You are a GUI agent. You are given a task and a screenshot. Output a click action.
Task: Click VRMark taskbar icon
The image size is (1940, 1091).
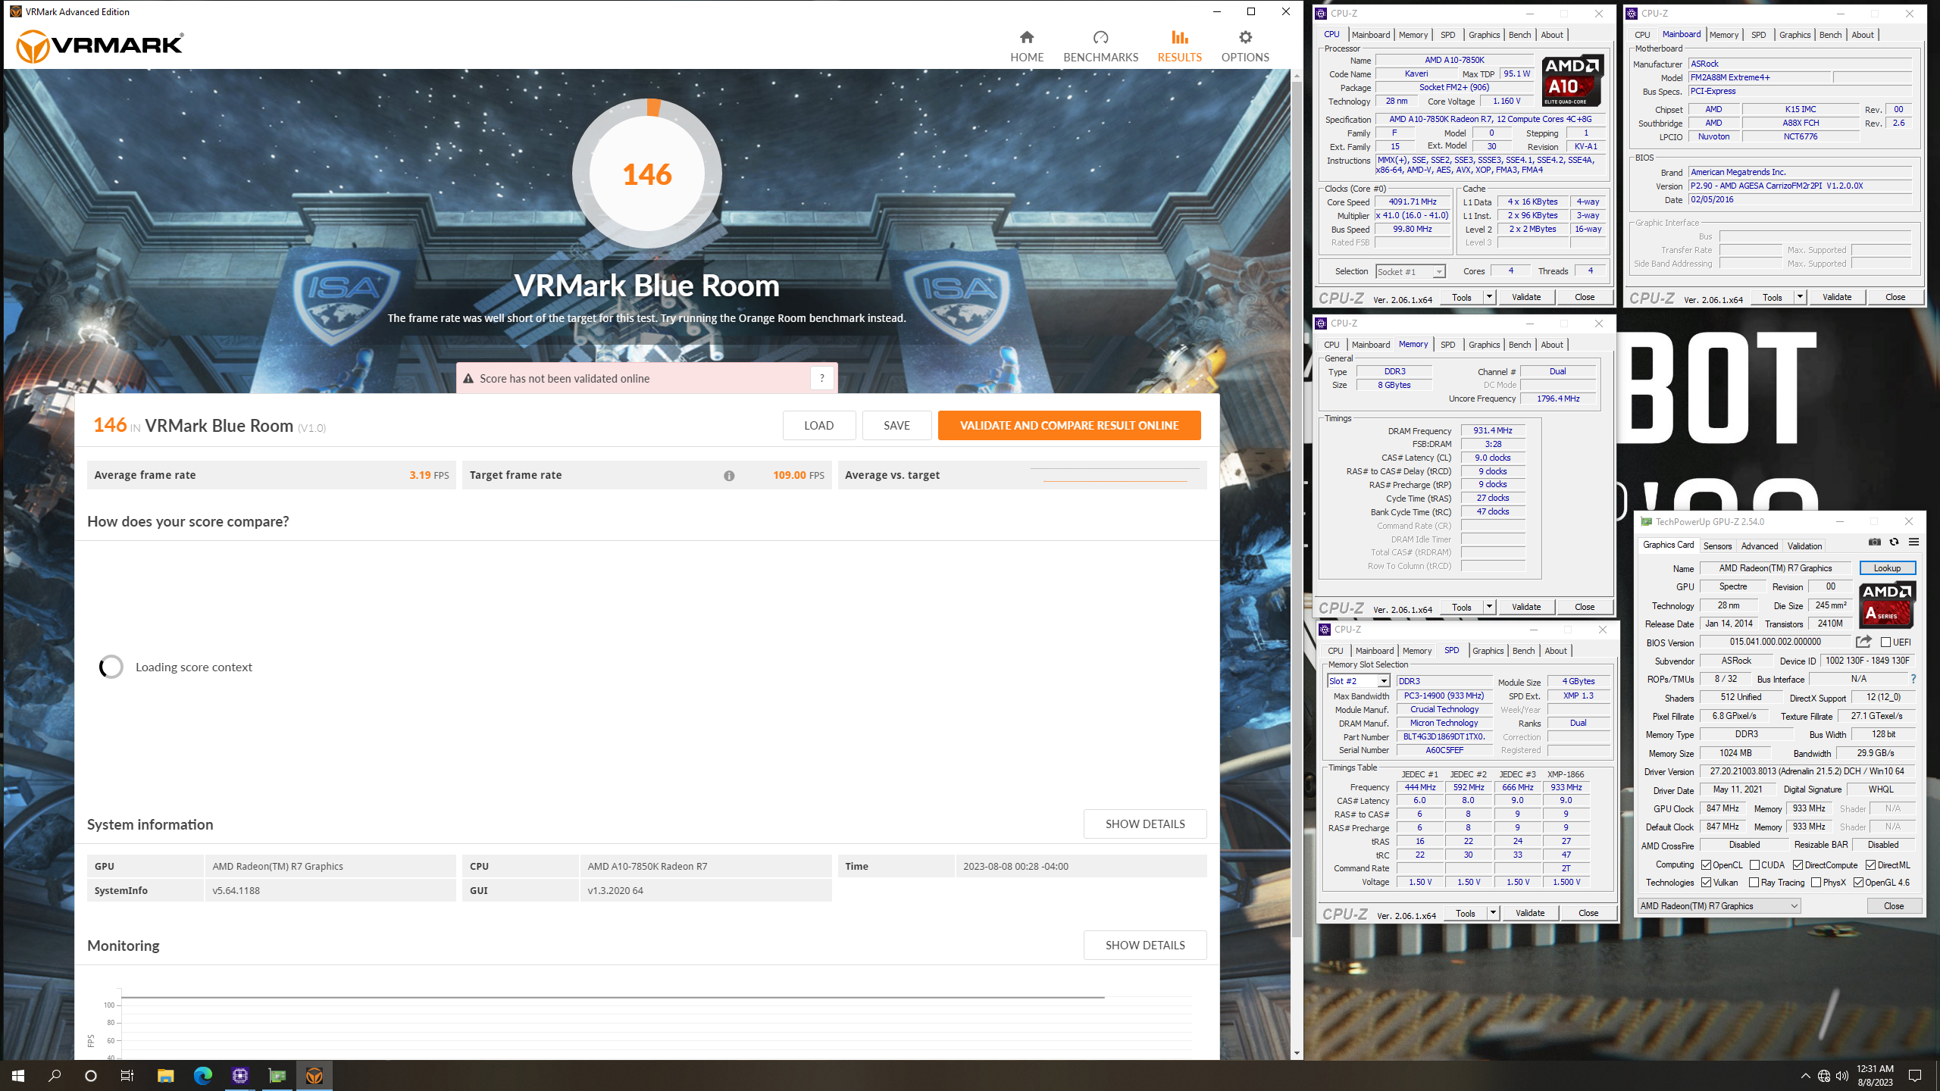314,1075
